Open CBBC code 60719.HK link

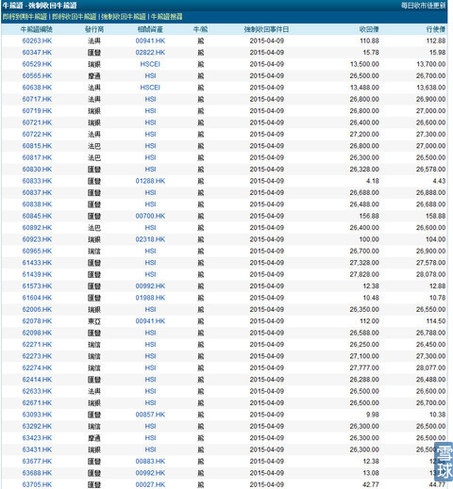(x=37, y=111)
